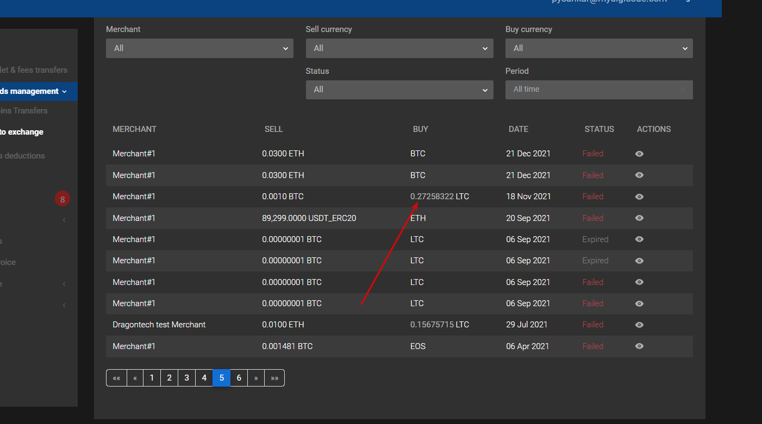Go to the next page of results

pyautogui.click(x=256, y=378)
